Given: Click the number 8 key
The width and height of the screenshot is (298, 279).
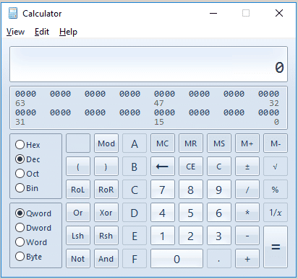Looking at the screenshot, I should point(191,190).
